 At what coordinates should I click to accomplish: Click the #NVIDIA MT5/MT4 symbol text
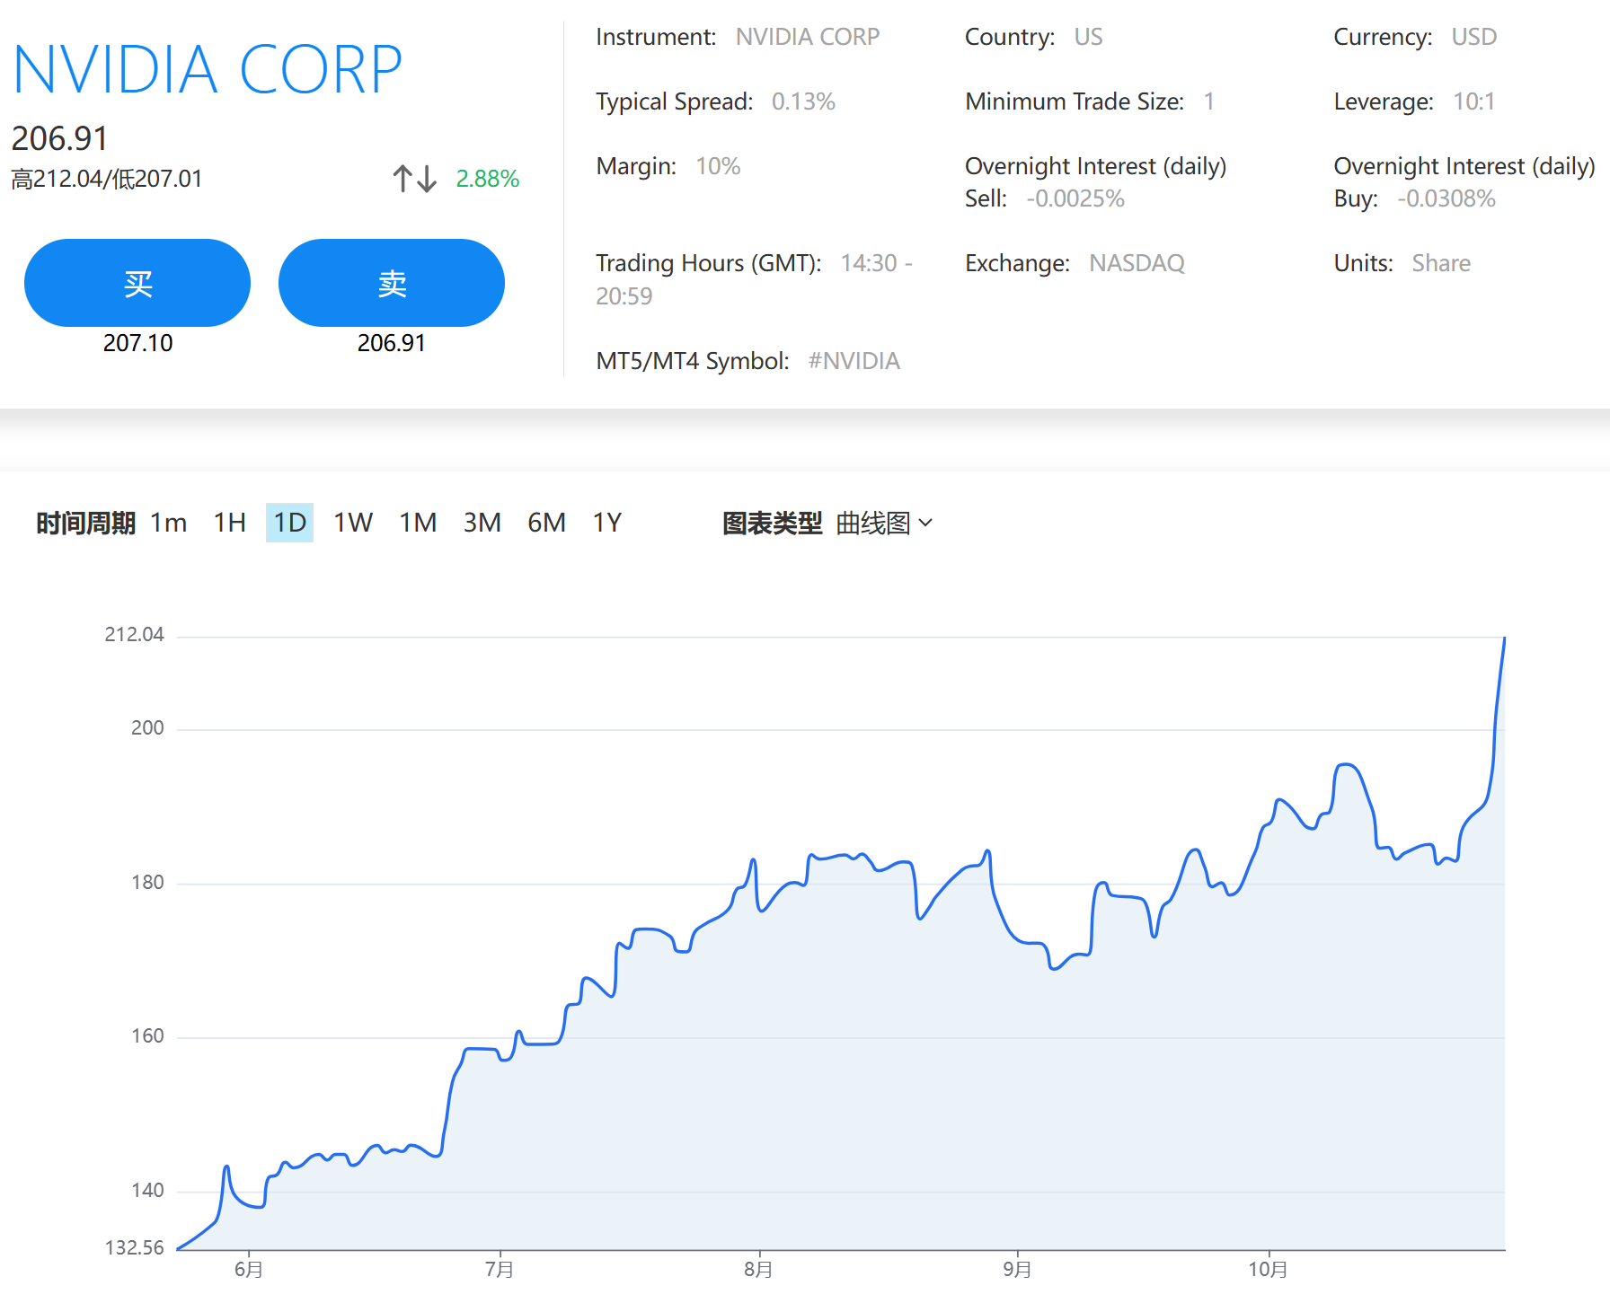pos(854,361)
